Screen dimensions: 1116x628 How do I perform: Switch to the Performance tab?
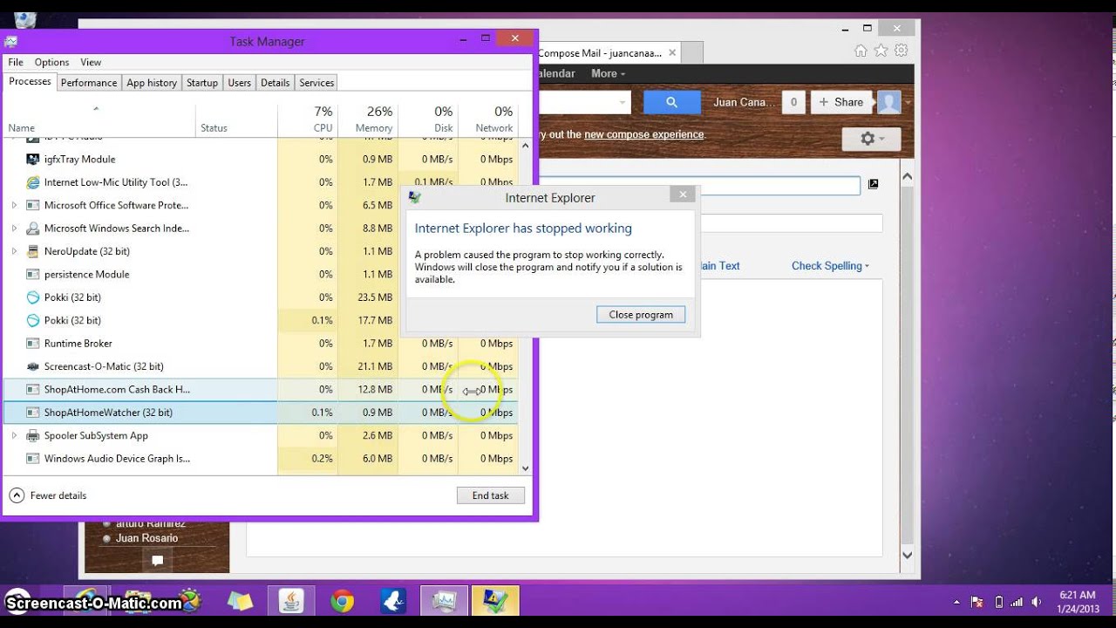click(88, 83)
